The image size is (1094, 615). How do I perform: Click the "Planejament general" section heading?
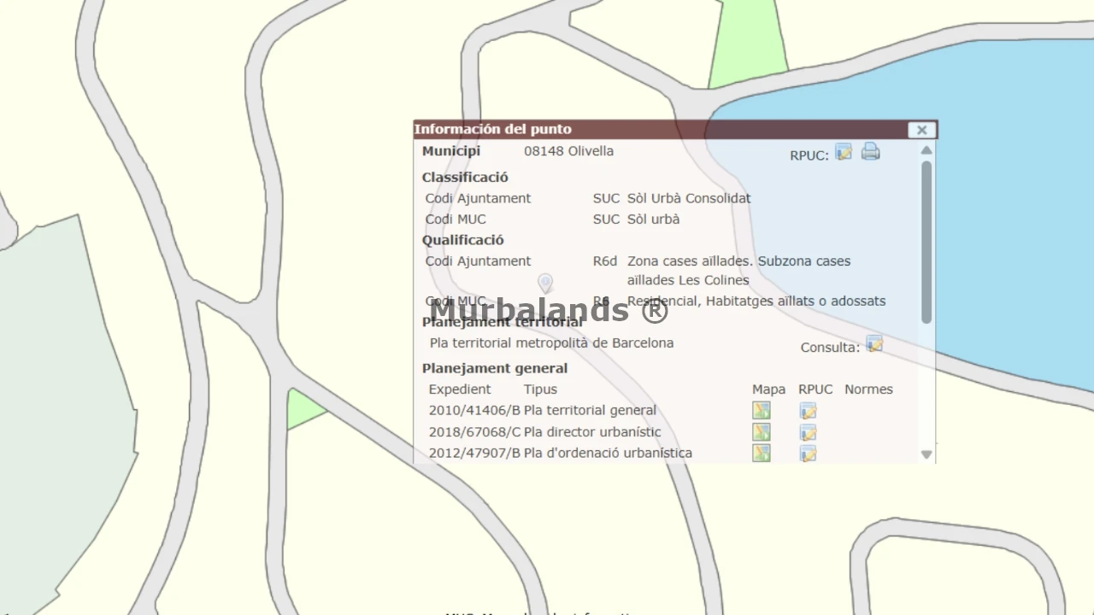(x=495, y=368)
